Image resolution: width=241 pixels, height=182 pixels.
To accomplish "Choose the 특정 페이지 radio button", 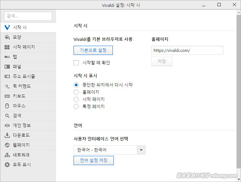I will click(76, 107).
